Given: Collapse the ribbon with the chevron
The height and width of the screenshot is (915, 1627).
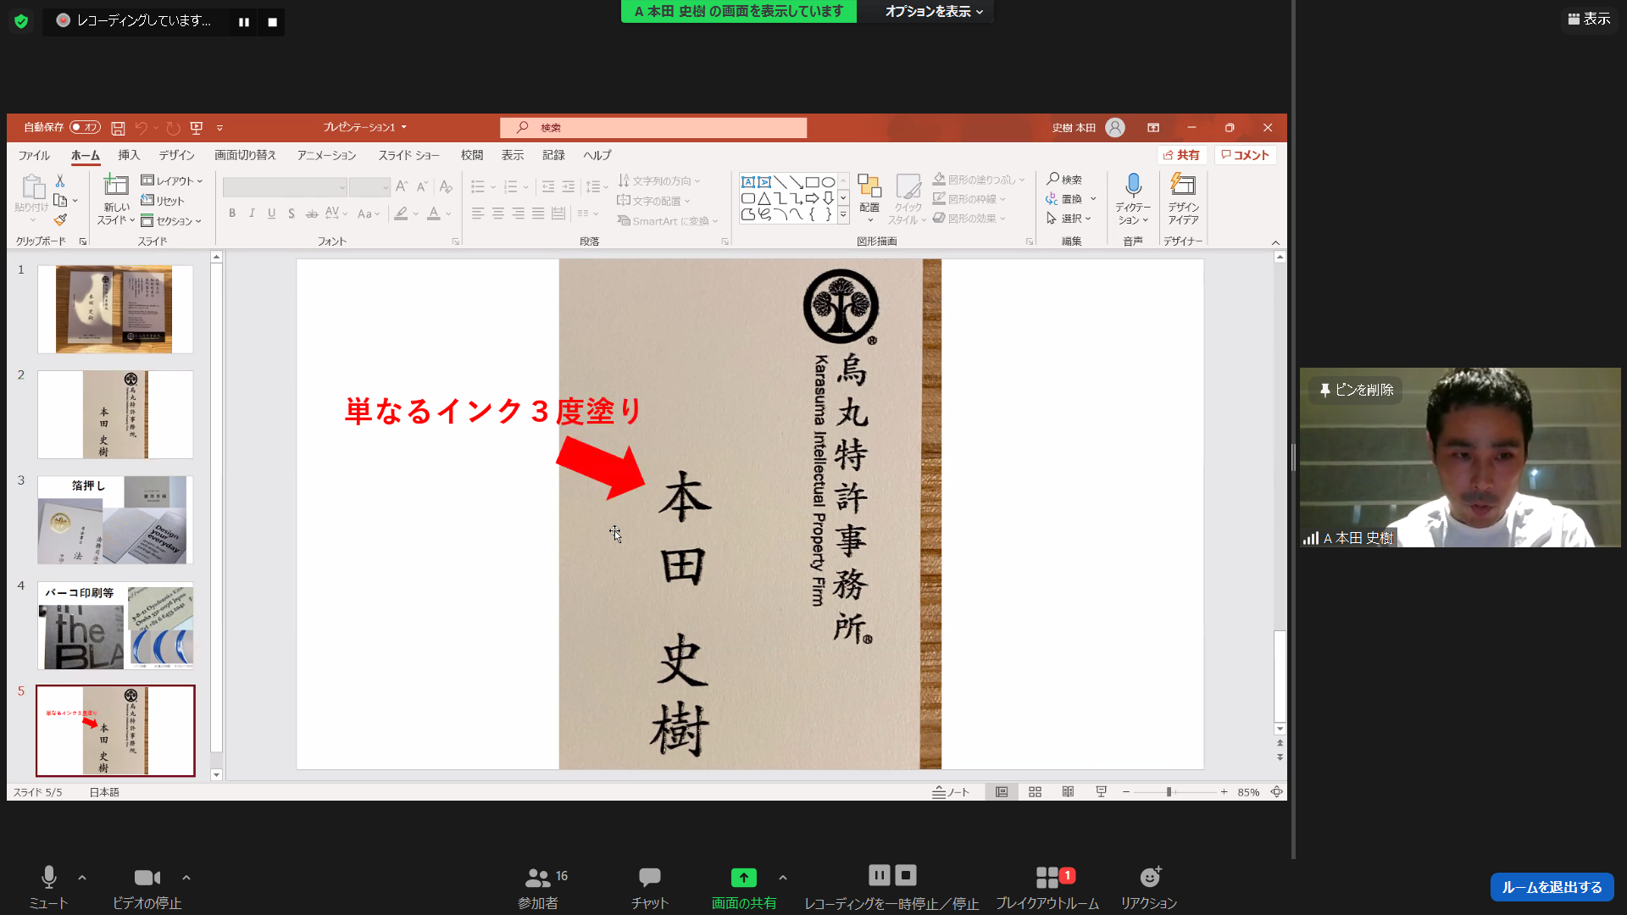Looking at the screenshot, I should (x=1275, y=242).
